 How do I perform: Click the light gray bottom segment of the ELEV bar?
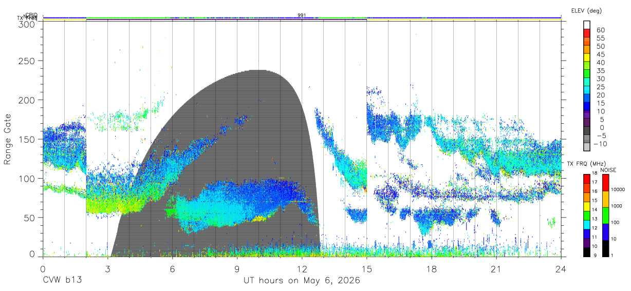587,148
